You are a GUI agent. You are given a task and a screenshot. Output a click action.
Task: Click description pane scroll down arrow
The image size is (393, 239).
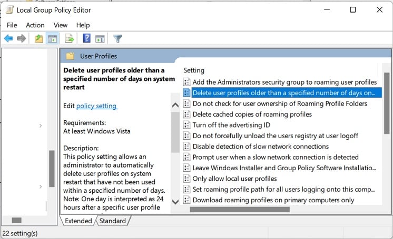pos(175,202)
